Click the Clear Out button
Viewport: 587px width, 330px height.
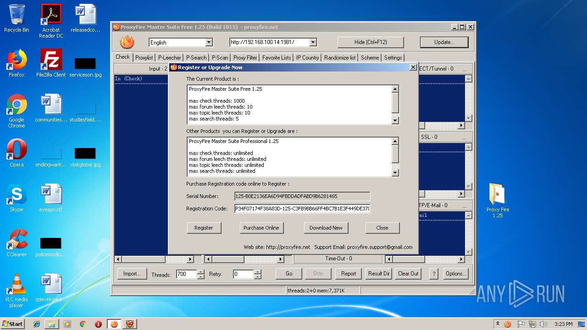pyautogui.click(x=408, y=274)
